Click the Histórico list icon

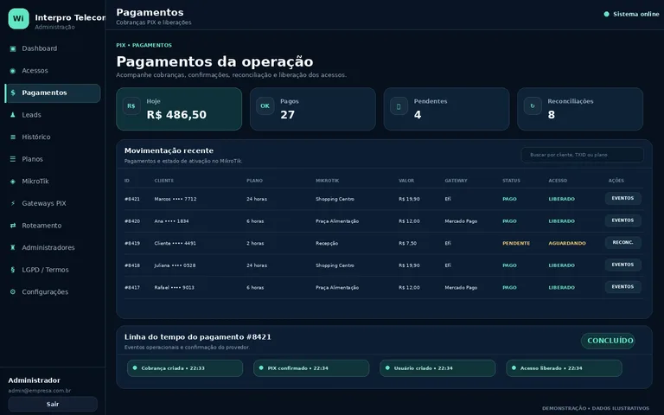tap(13, 137)
